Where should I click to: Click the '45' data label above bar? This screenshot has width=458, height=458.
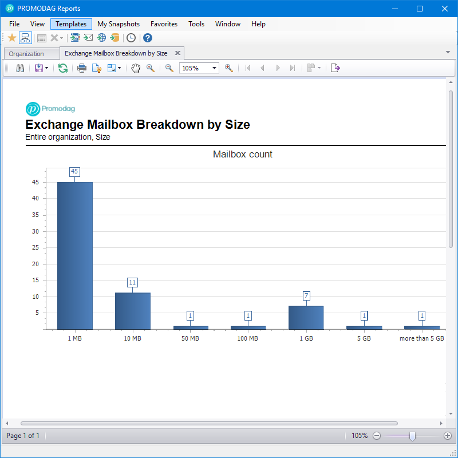tap(74, 172)
